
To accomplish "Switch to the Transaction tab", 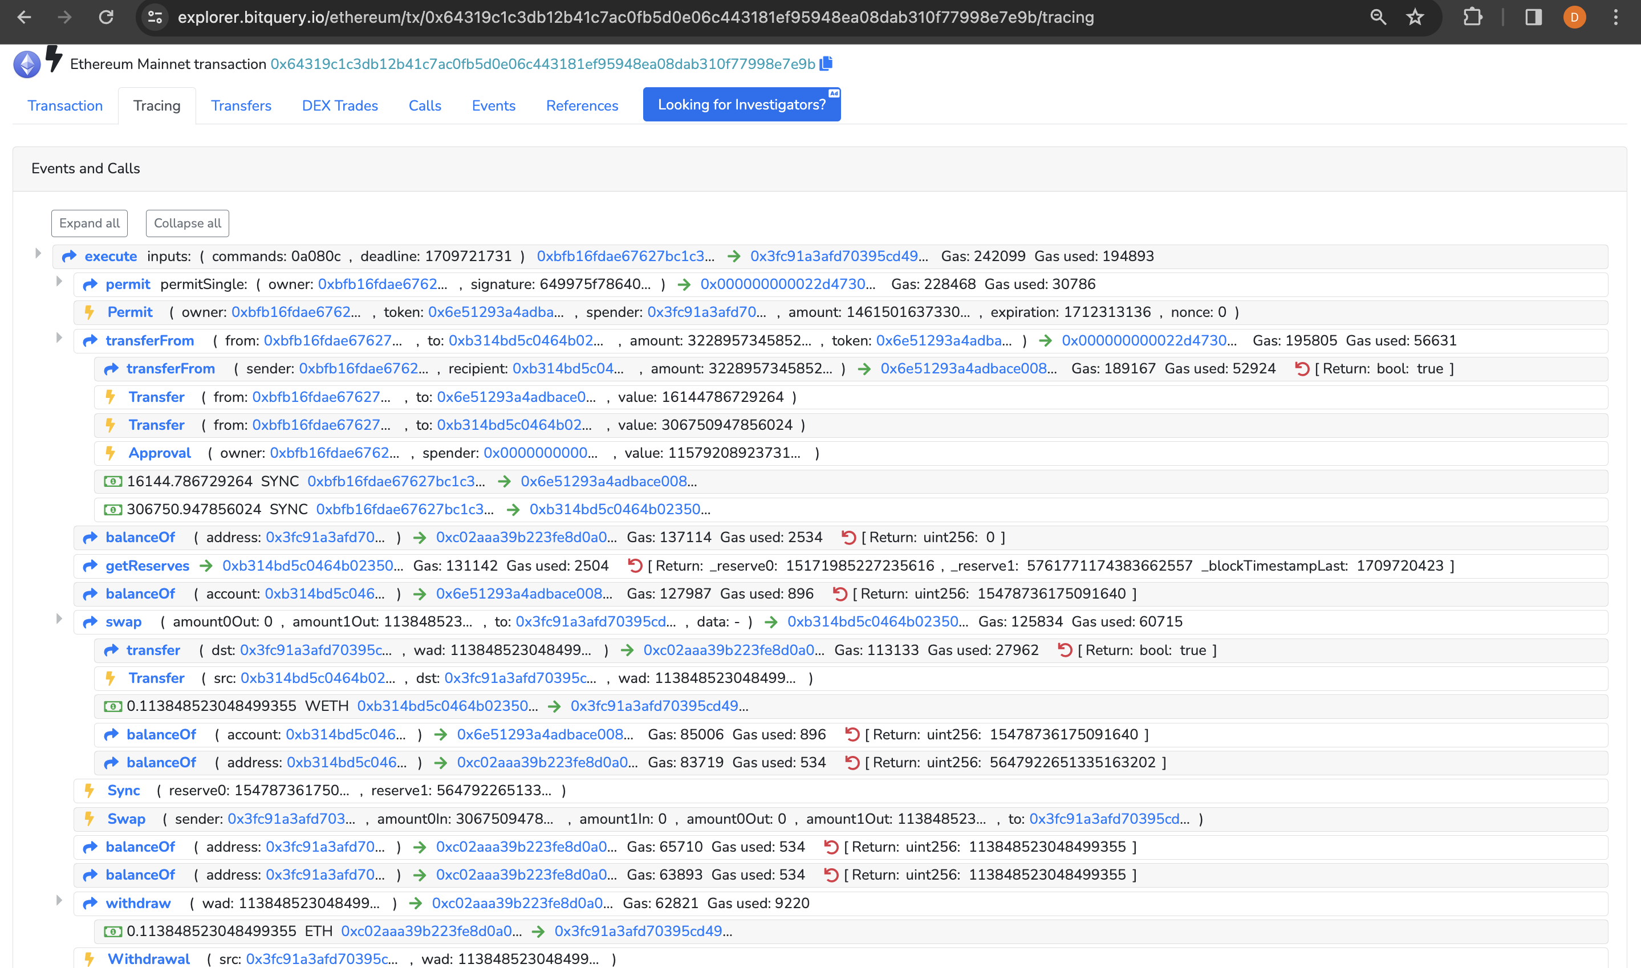I will click(x=65, y=105).
